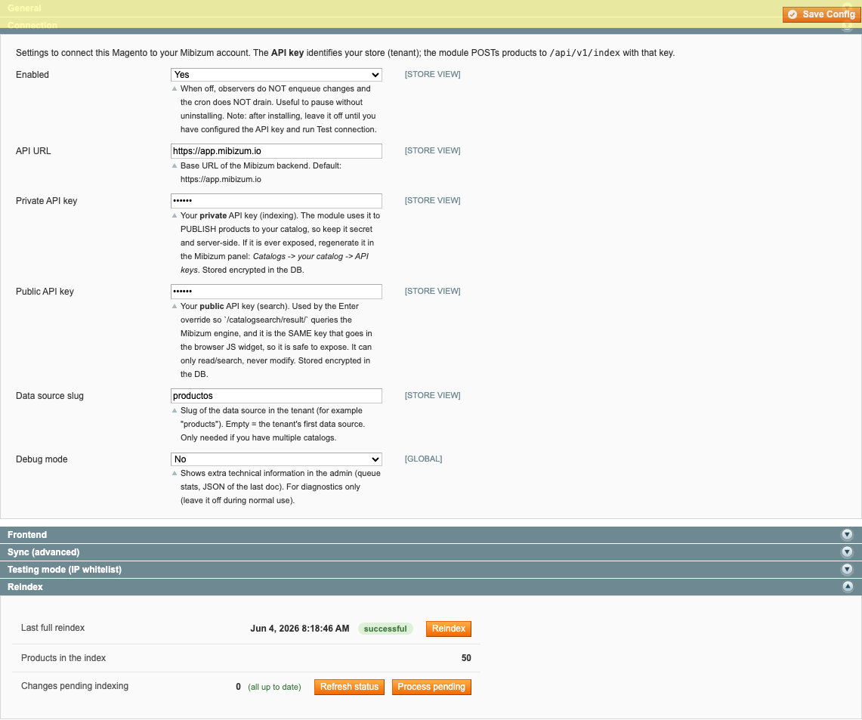862x720 pixels.
Task: Click the Testing mode expand arrow icon
Action: [x=847, y=570]
